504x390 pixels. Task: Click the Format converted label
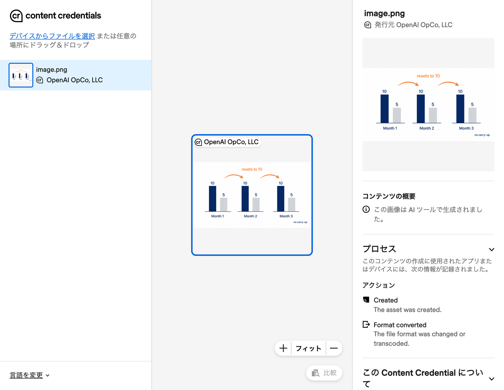(400, 325)
